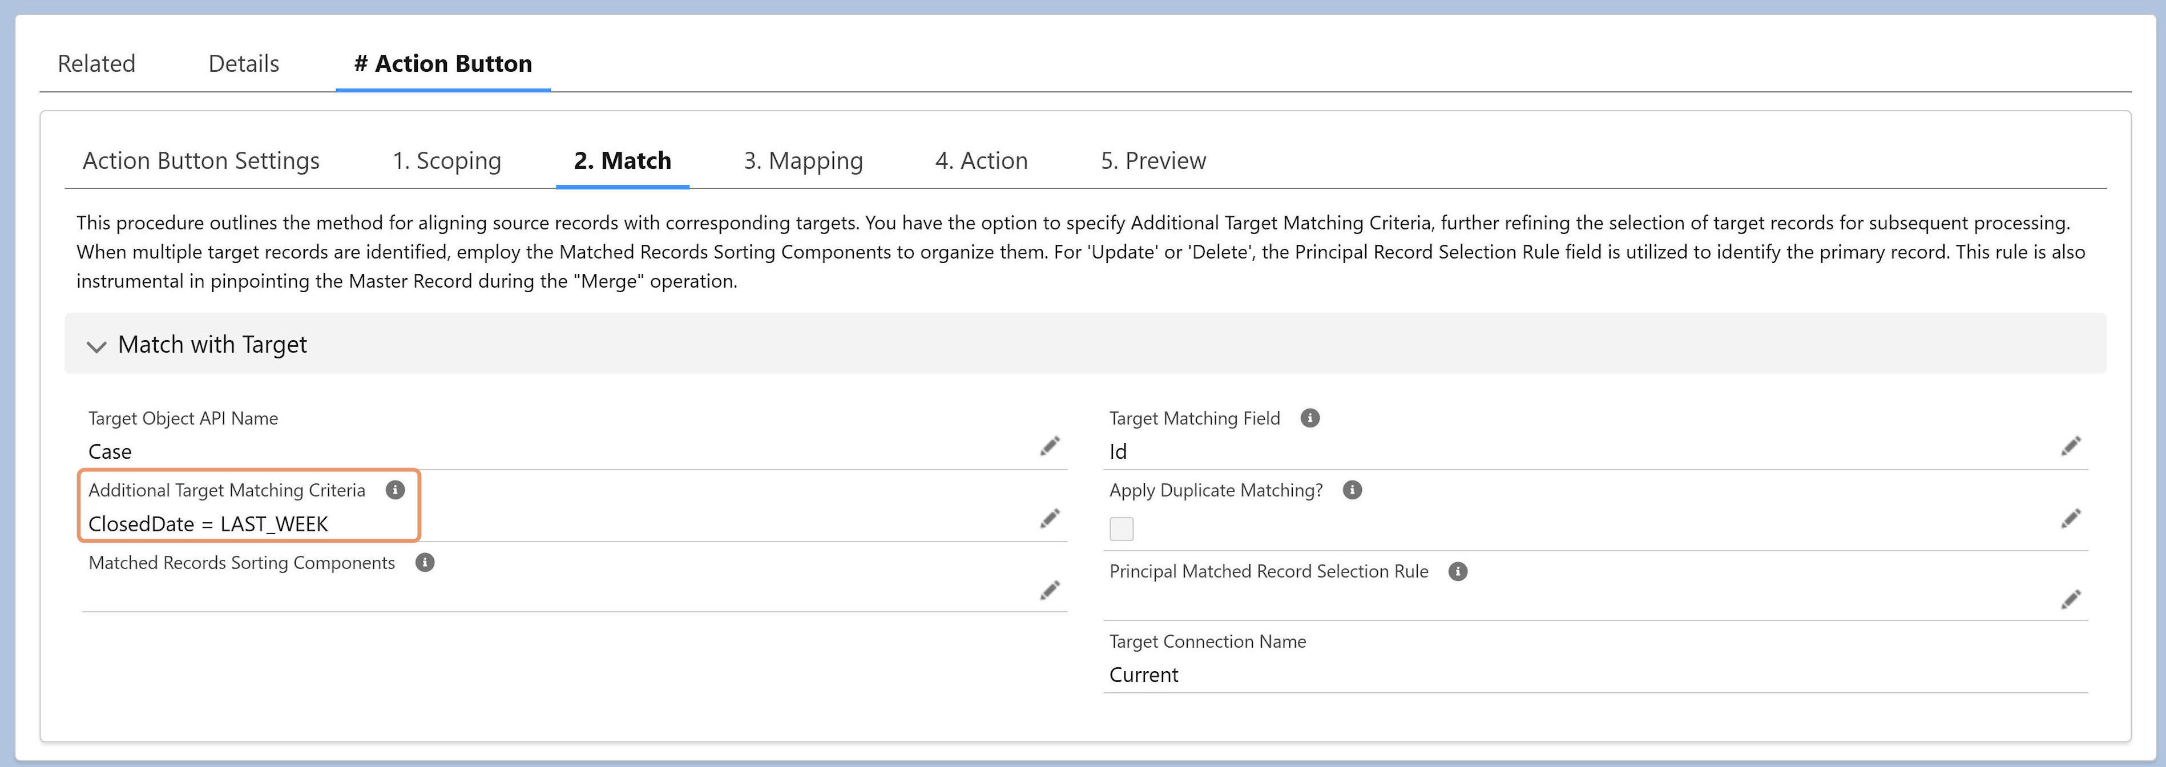Edit Matched Records Sorting Components via pencil
Viewport: 2166px width, 767px height.
[x=1050, y=591]
